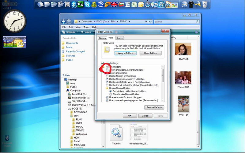Confirm Folder Options with OK
The height and width of the screenshot is (153, 245).
point(130,116)
